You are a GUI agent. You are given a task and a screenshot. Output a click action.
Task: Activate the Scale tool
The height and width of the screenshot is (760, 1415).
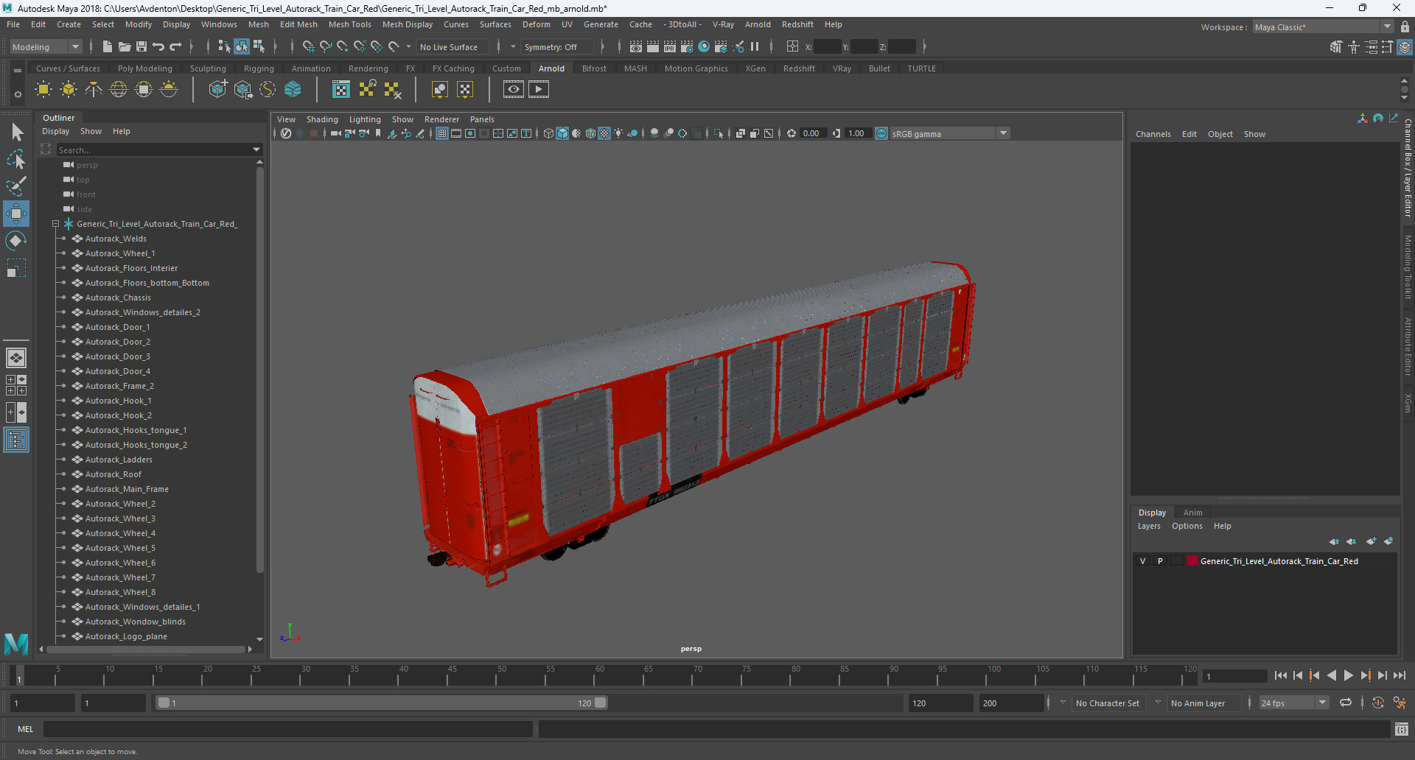point(15,268)
